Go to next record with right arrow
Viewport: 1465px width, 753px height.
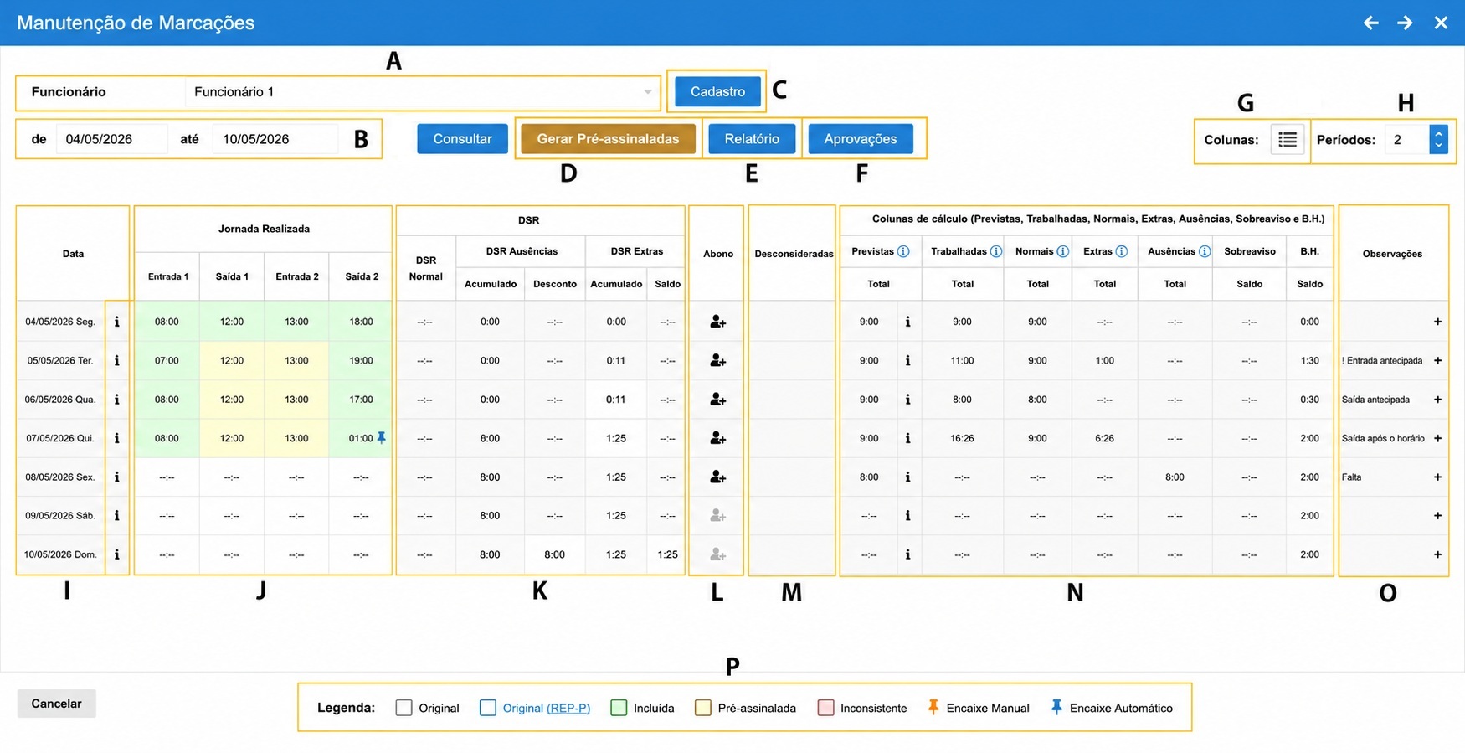(x=1405, y=23)
